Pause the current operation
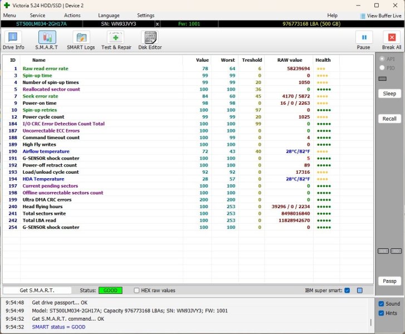Screen dimensions: 405x334 (x=364, y=41)
